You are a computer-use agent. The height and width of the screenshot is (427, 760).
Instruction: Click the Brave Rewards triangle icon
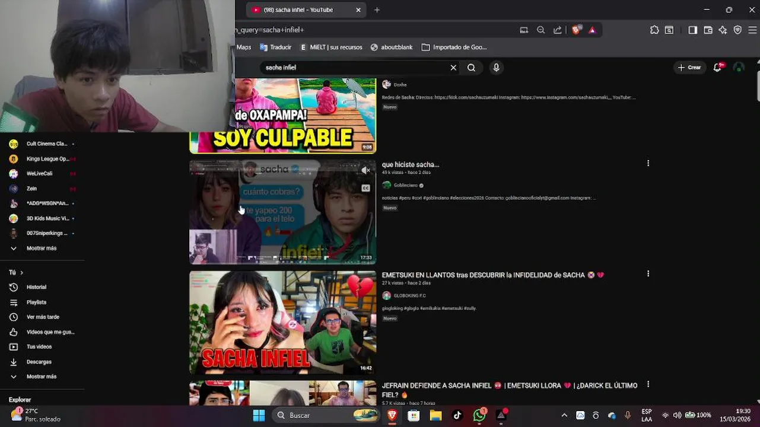[x=592, y=30]
